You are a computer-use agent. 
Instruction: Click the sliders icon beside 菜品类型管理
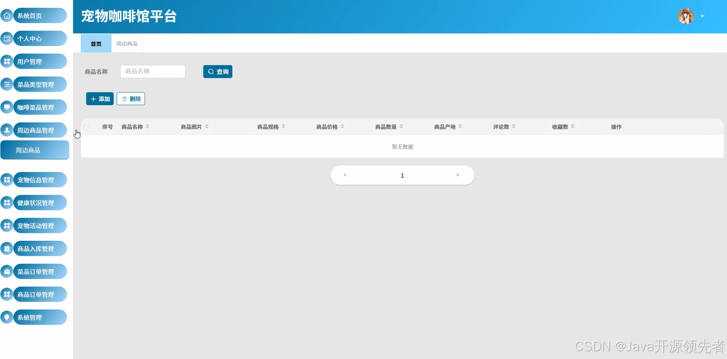click(7, 84)
